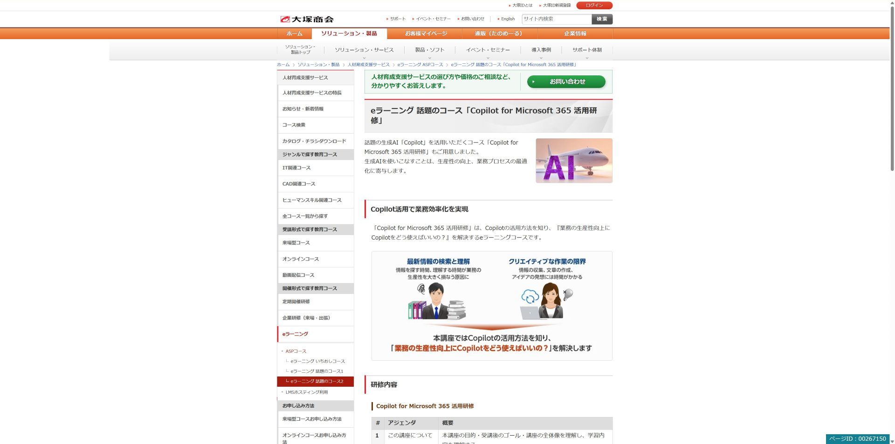The width and height of the screenshot is (895, 444).
Task: Open the English site link
Action: pos(507,19)
